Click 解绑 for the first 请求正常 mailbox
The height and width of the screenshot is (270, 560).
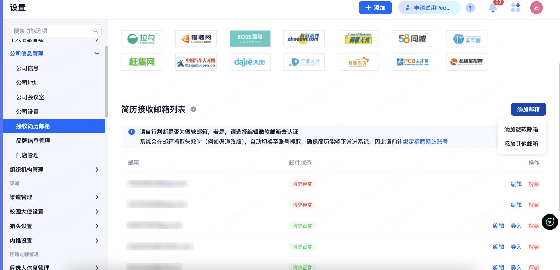(x=534, y=226)
